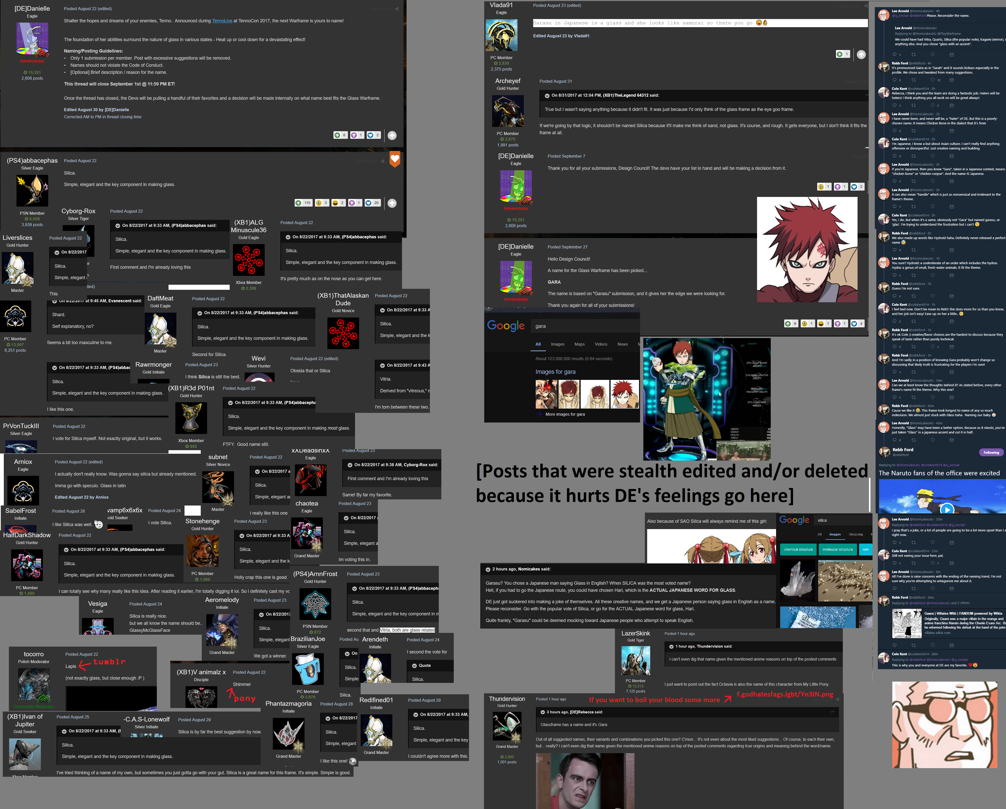Collapse the quote in Minuscule36's post
1006x809 pixels.
pos(288,237)
